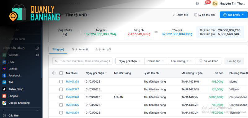Check the row RVN01375 checkbox

61,105
